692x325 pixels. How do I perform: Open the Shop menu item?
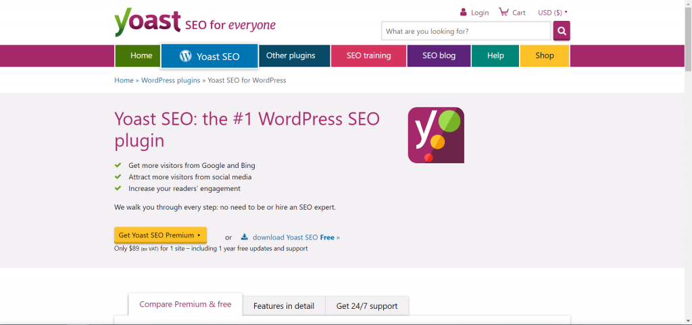[545, 55]
